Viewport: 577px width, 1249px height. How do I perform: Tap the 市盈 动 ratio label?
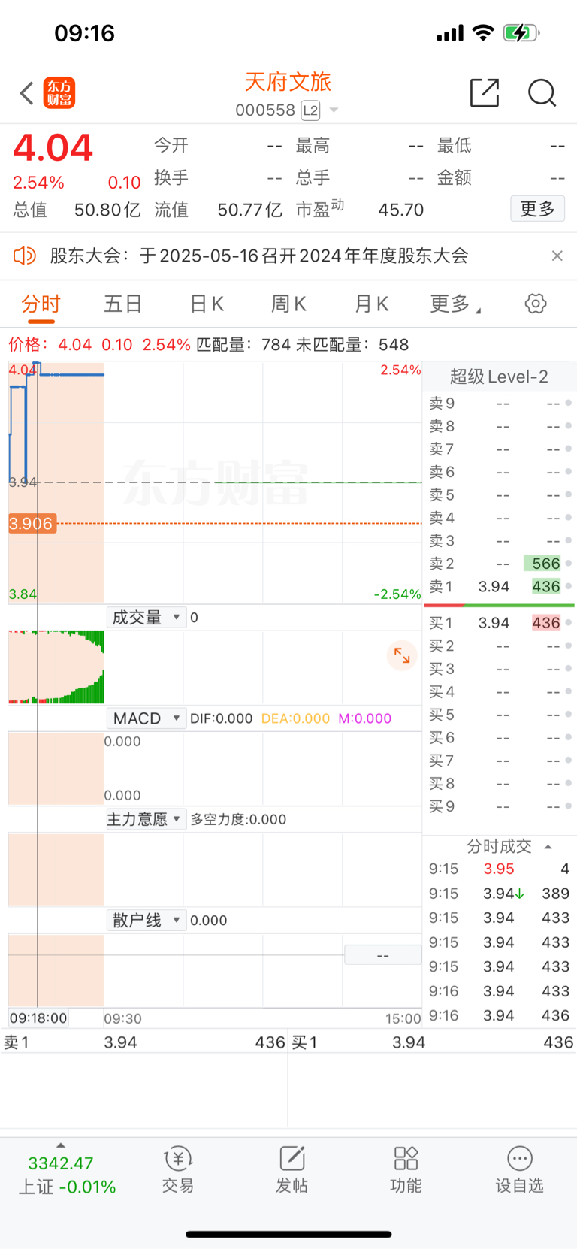pyautogui.click(x=320, y=208)
